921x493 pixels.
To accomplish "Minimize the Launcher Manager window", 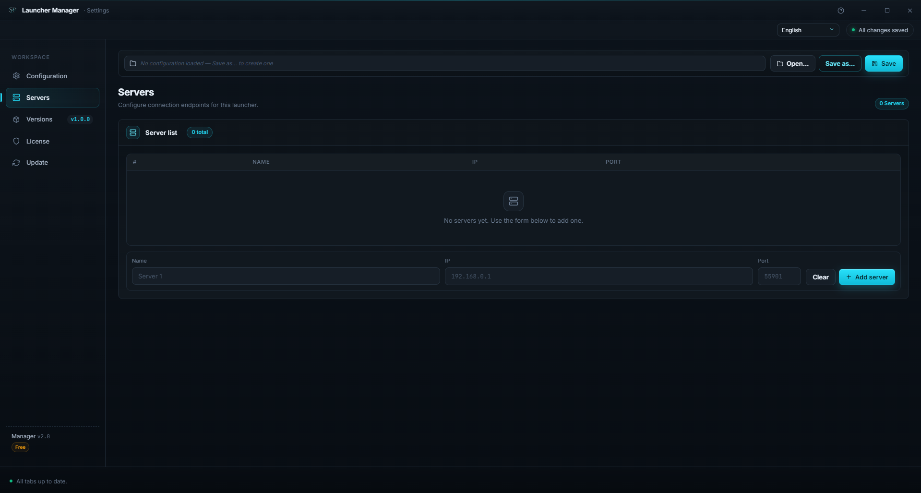I will (864, 11).
